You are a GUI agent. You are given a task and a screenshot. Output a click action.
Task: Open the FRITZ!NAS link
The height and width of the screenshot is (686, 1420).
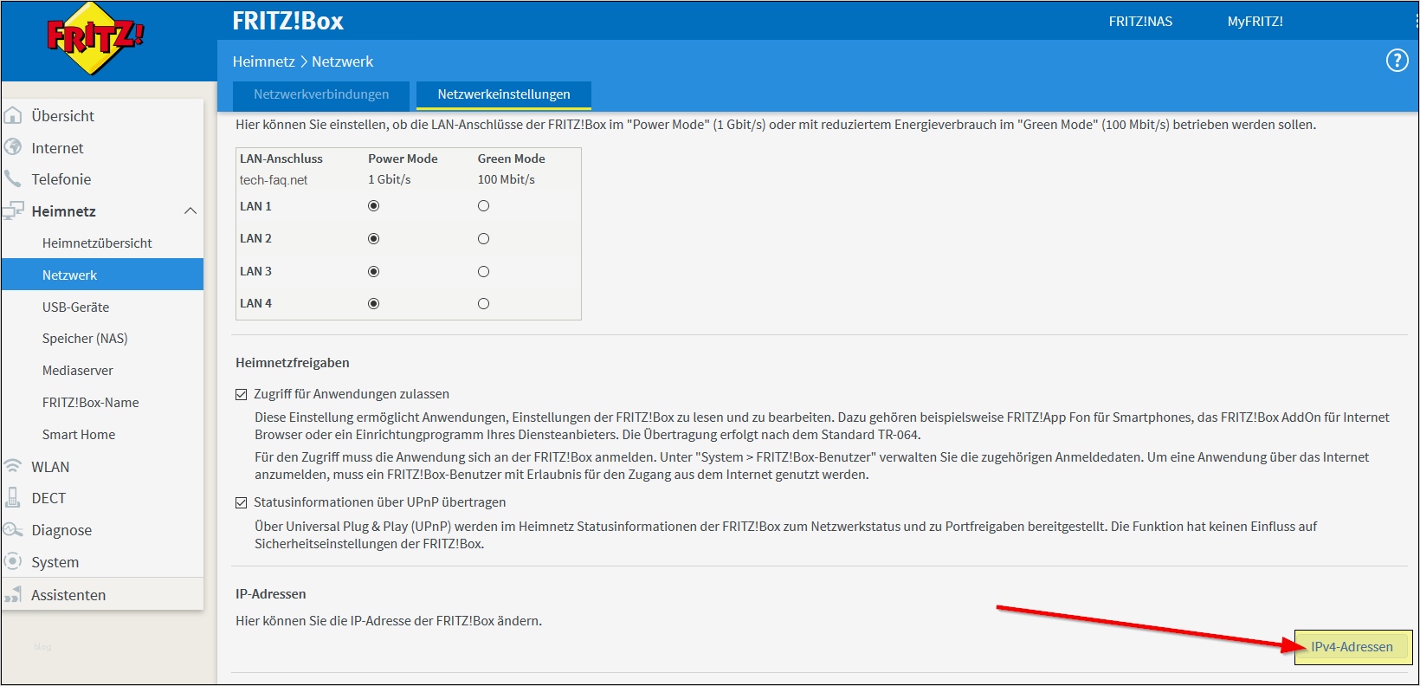[x=1140, y=22]
